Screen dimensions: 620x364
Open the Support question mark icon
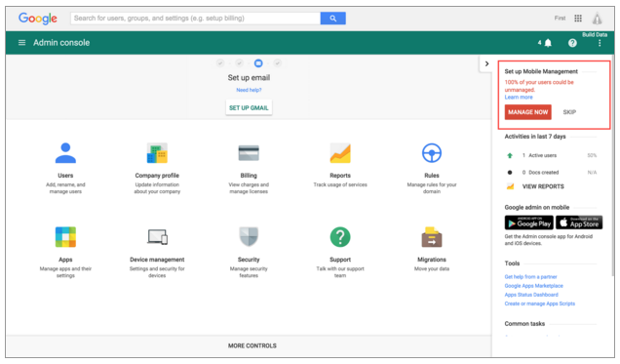pyautogui.click(x=340, y=237)
